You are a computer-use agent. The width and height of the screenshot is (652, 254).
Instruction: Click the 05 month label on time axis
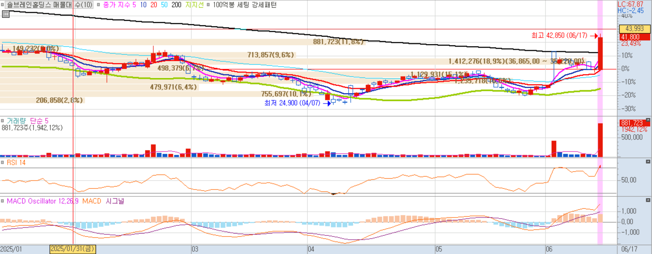(x=439, y=249)
